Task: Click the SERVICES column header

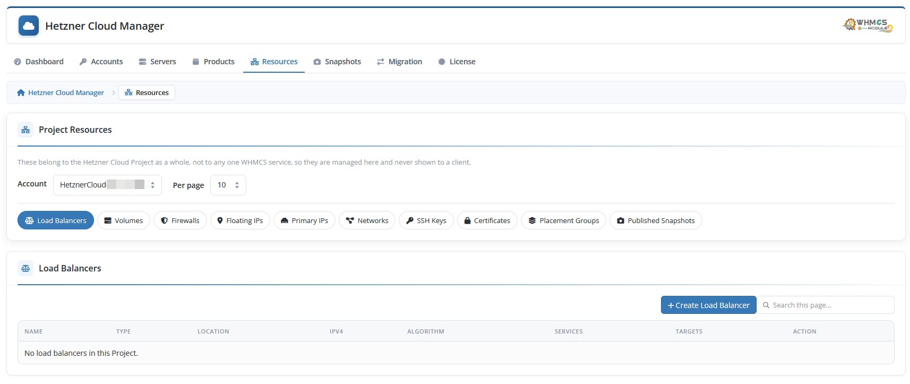Action: 569,331
